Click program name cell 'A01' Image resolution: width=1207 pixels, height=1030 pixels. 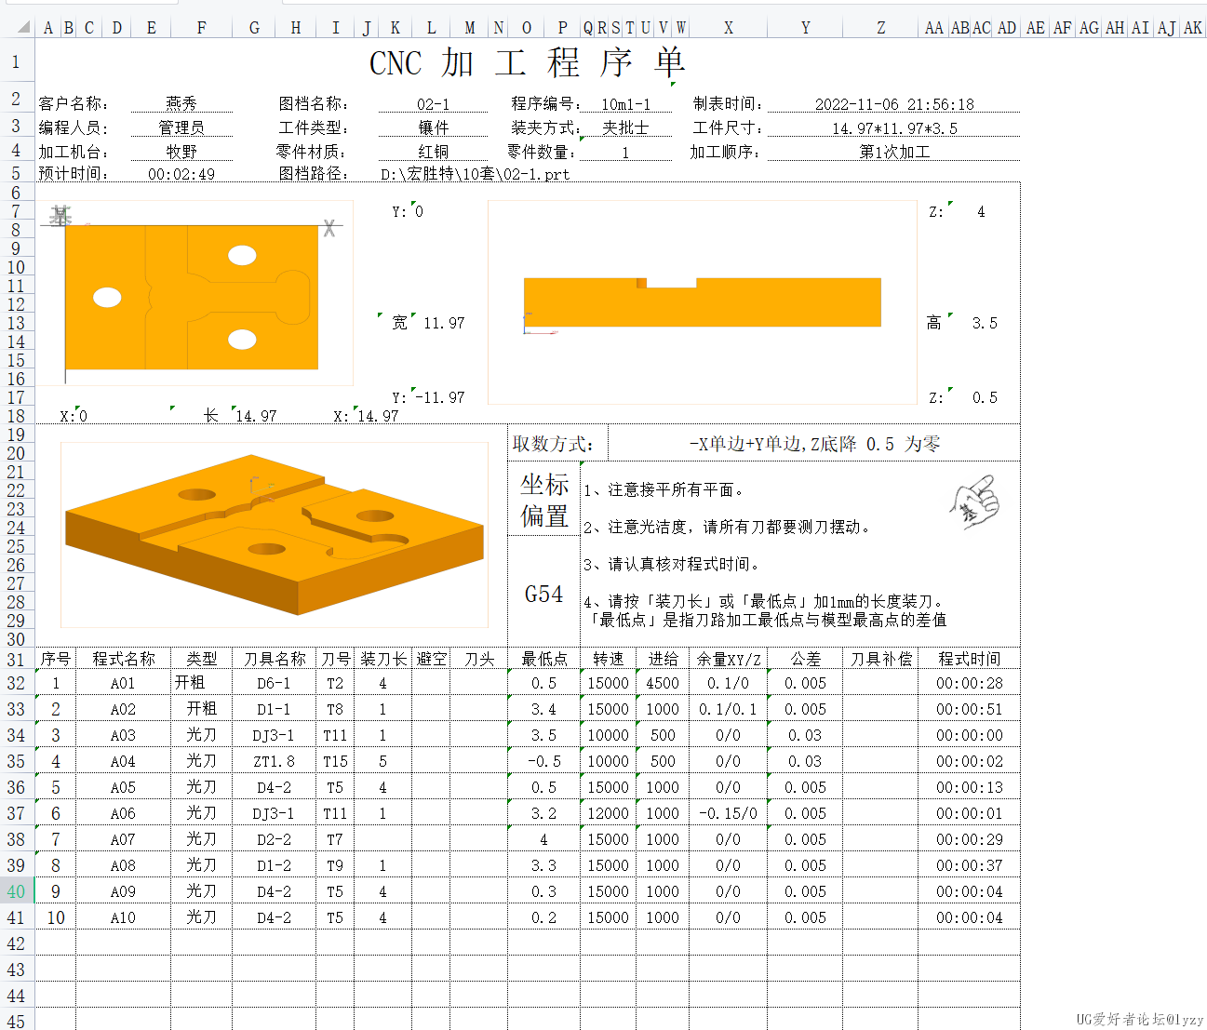coord(123,683)
